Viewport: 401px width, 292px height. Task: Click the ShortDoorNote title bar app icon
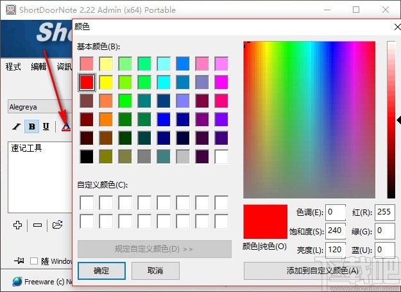(11, 10)
